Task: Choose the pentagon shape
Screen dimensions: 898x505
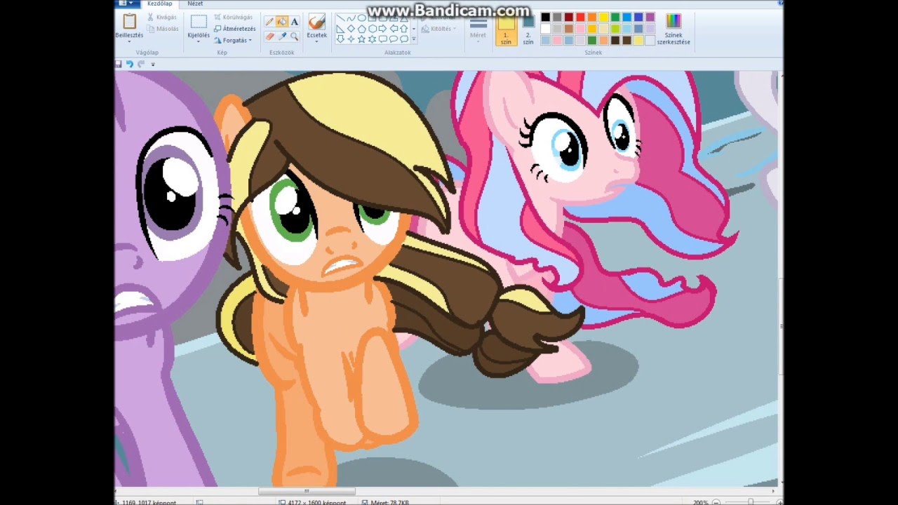Action: point(362,29)
